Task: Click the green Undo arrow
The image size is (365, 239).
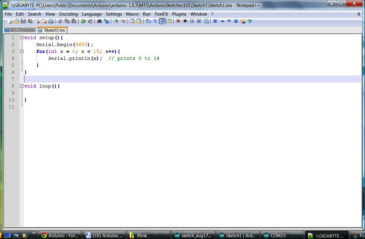Action: (x=83, y=21)
